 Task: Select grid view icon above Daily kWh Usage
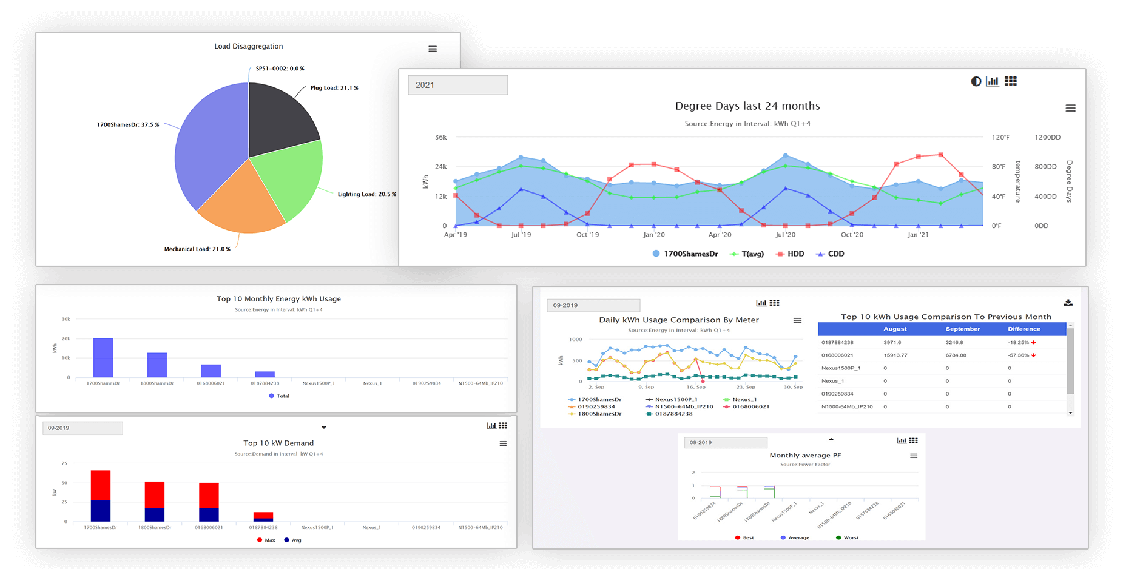[775, 303]
